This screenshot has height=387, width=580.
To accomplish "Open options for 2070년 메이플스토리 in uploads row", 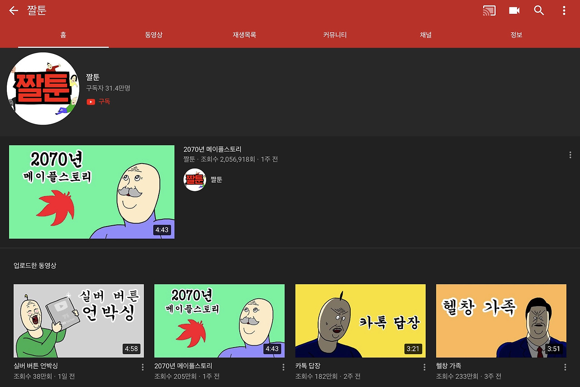I will tap(283, 367).
